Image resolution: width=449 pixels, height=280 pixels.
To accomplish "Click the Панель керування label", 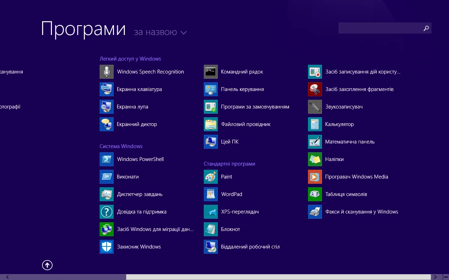I will coord(242,89).
